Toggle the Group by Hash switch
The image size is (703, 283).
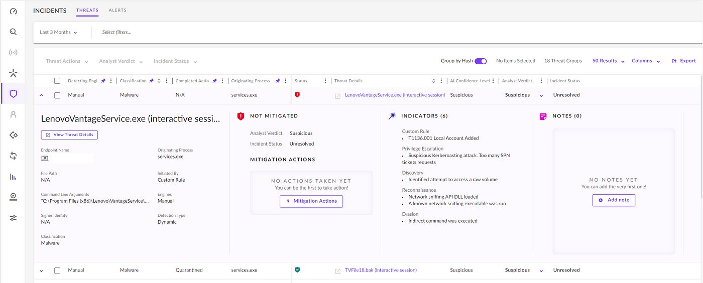[481, 61]
